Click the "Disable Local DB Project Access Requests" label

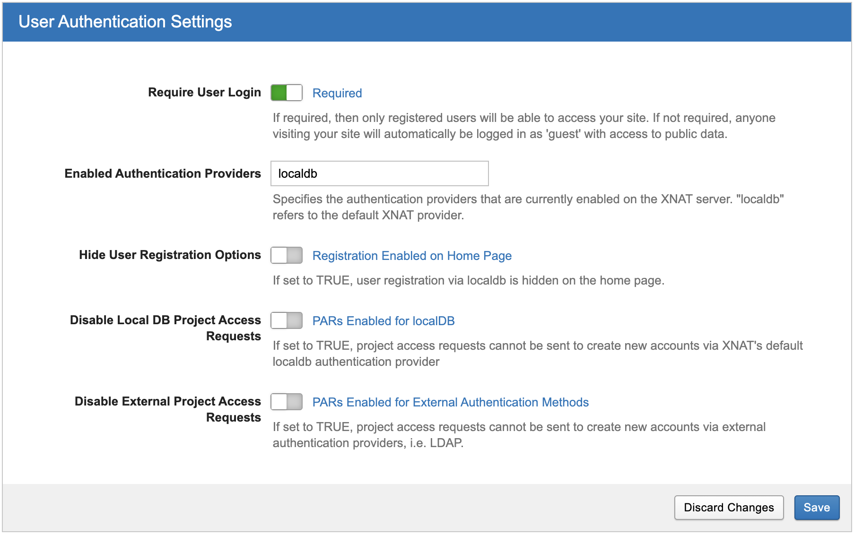(166, 328)
